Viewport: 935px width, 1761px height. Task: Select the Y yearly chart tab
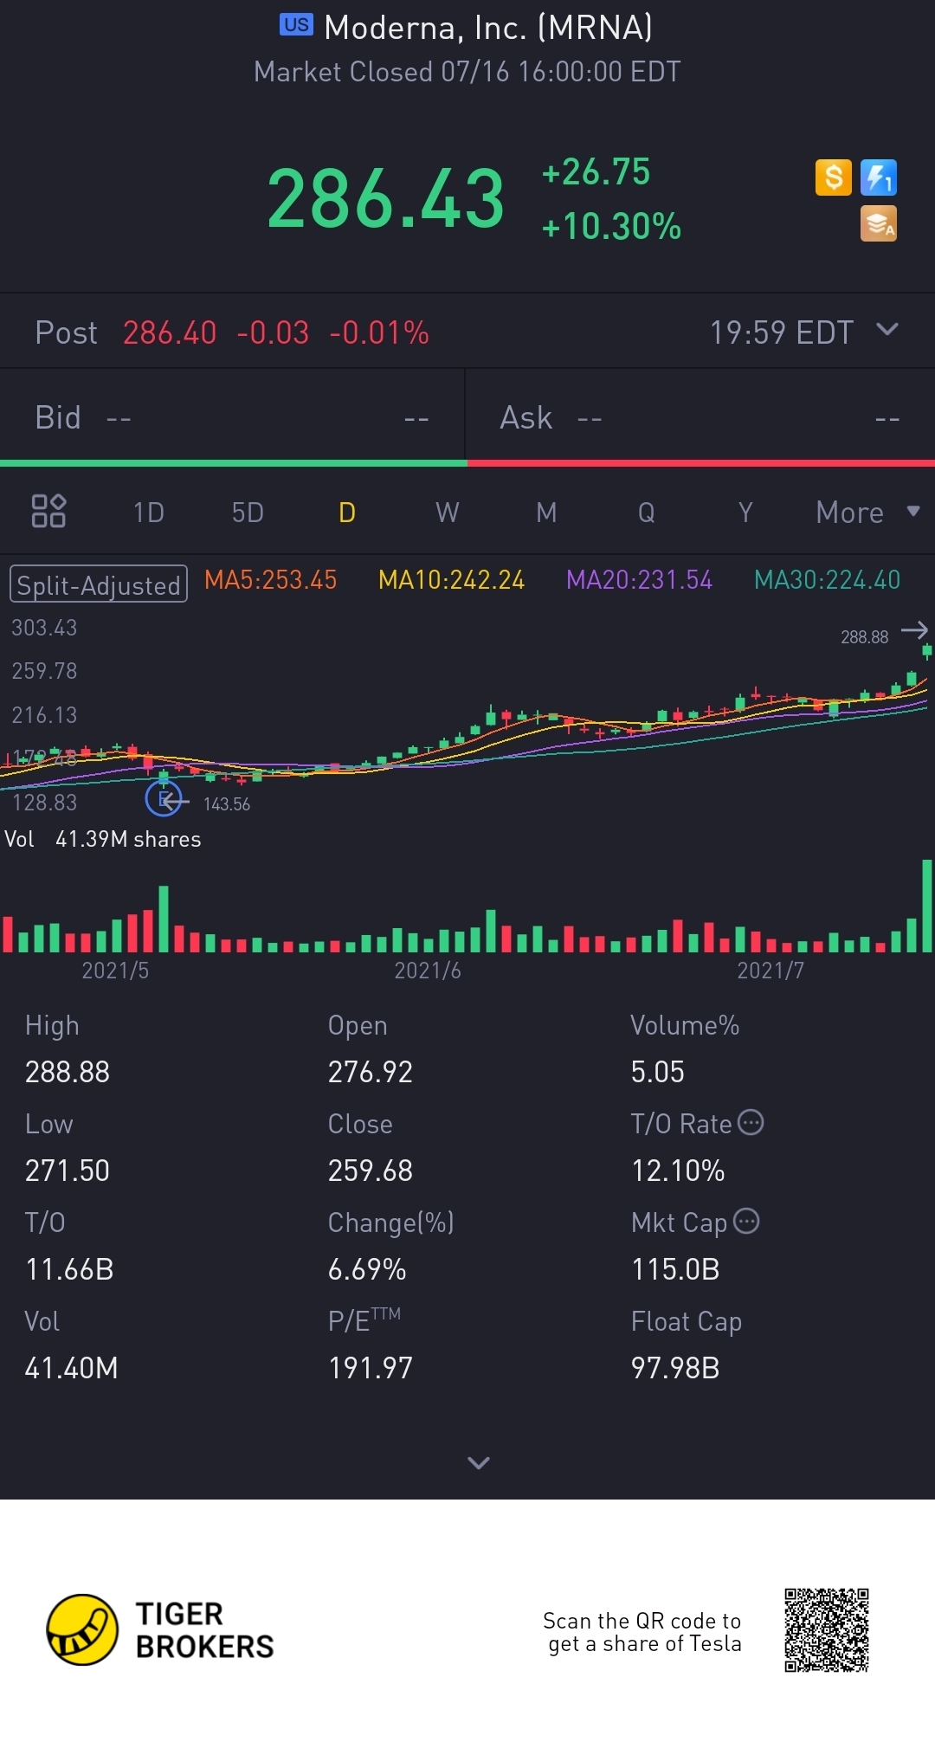tap(745, 513)
